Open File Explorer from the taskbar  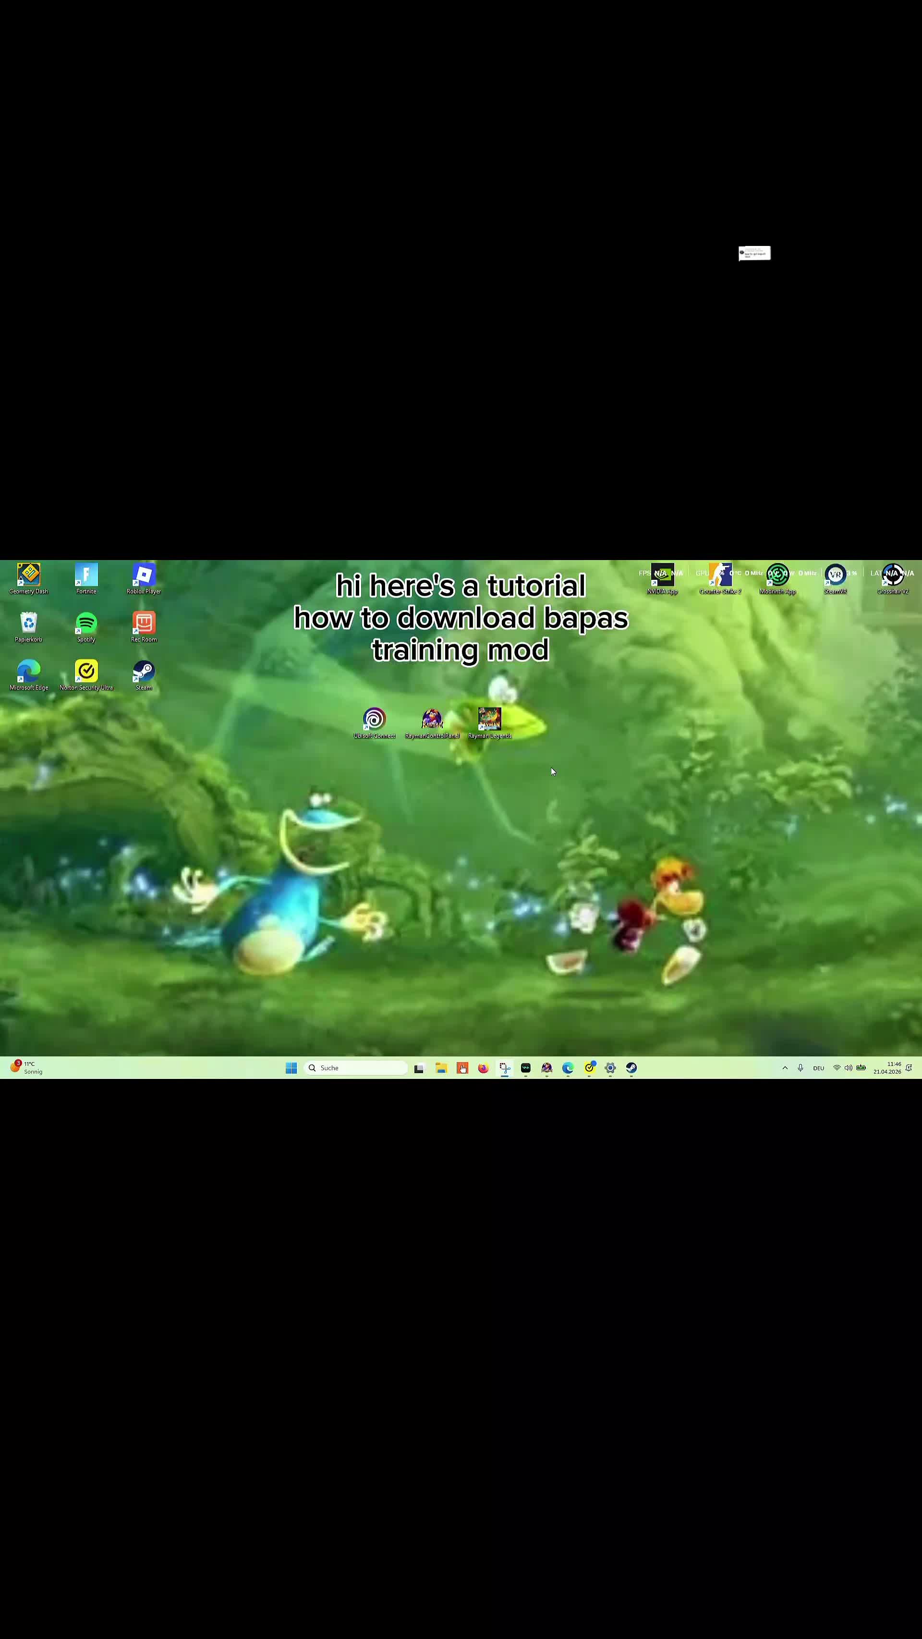[441, 1068]
